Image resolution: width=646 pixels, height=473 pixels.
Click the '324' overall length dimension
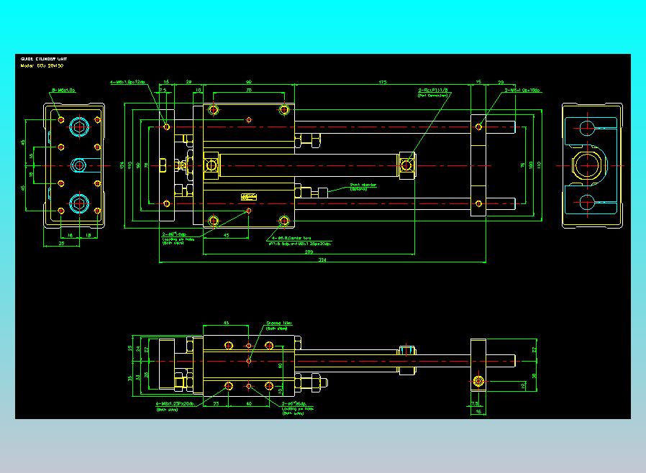tap(322, 260)
